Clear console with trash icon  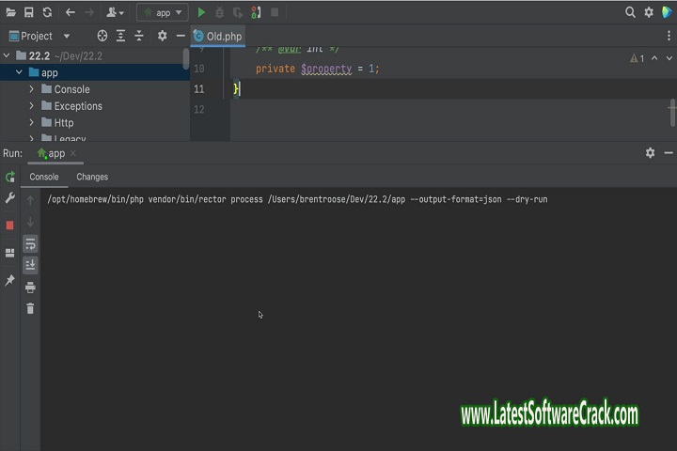tap(30, 308)
